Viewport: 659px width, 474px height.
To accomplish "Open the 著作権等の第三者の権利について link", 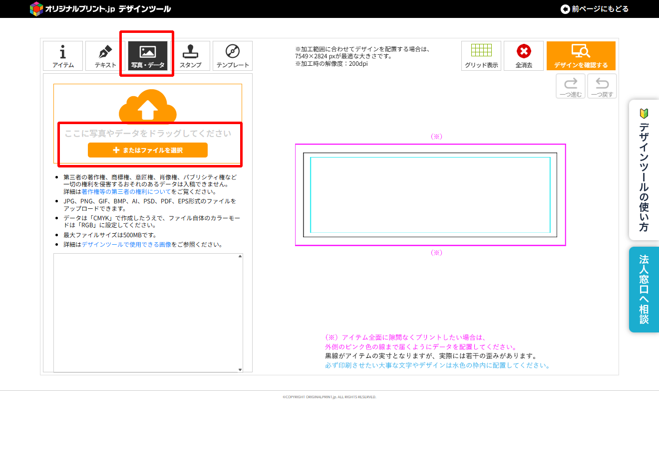I will (126, 192).
